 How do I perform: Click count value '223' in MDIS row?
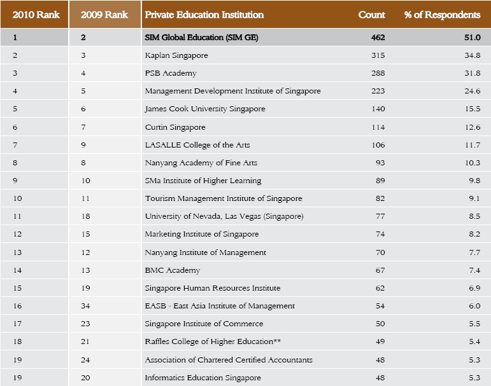pos(378,91)
